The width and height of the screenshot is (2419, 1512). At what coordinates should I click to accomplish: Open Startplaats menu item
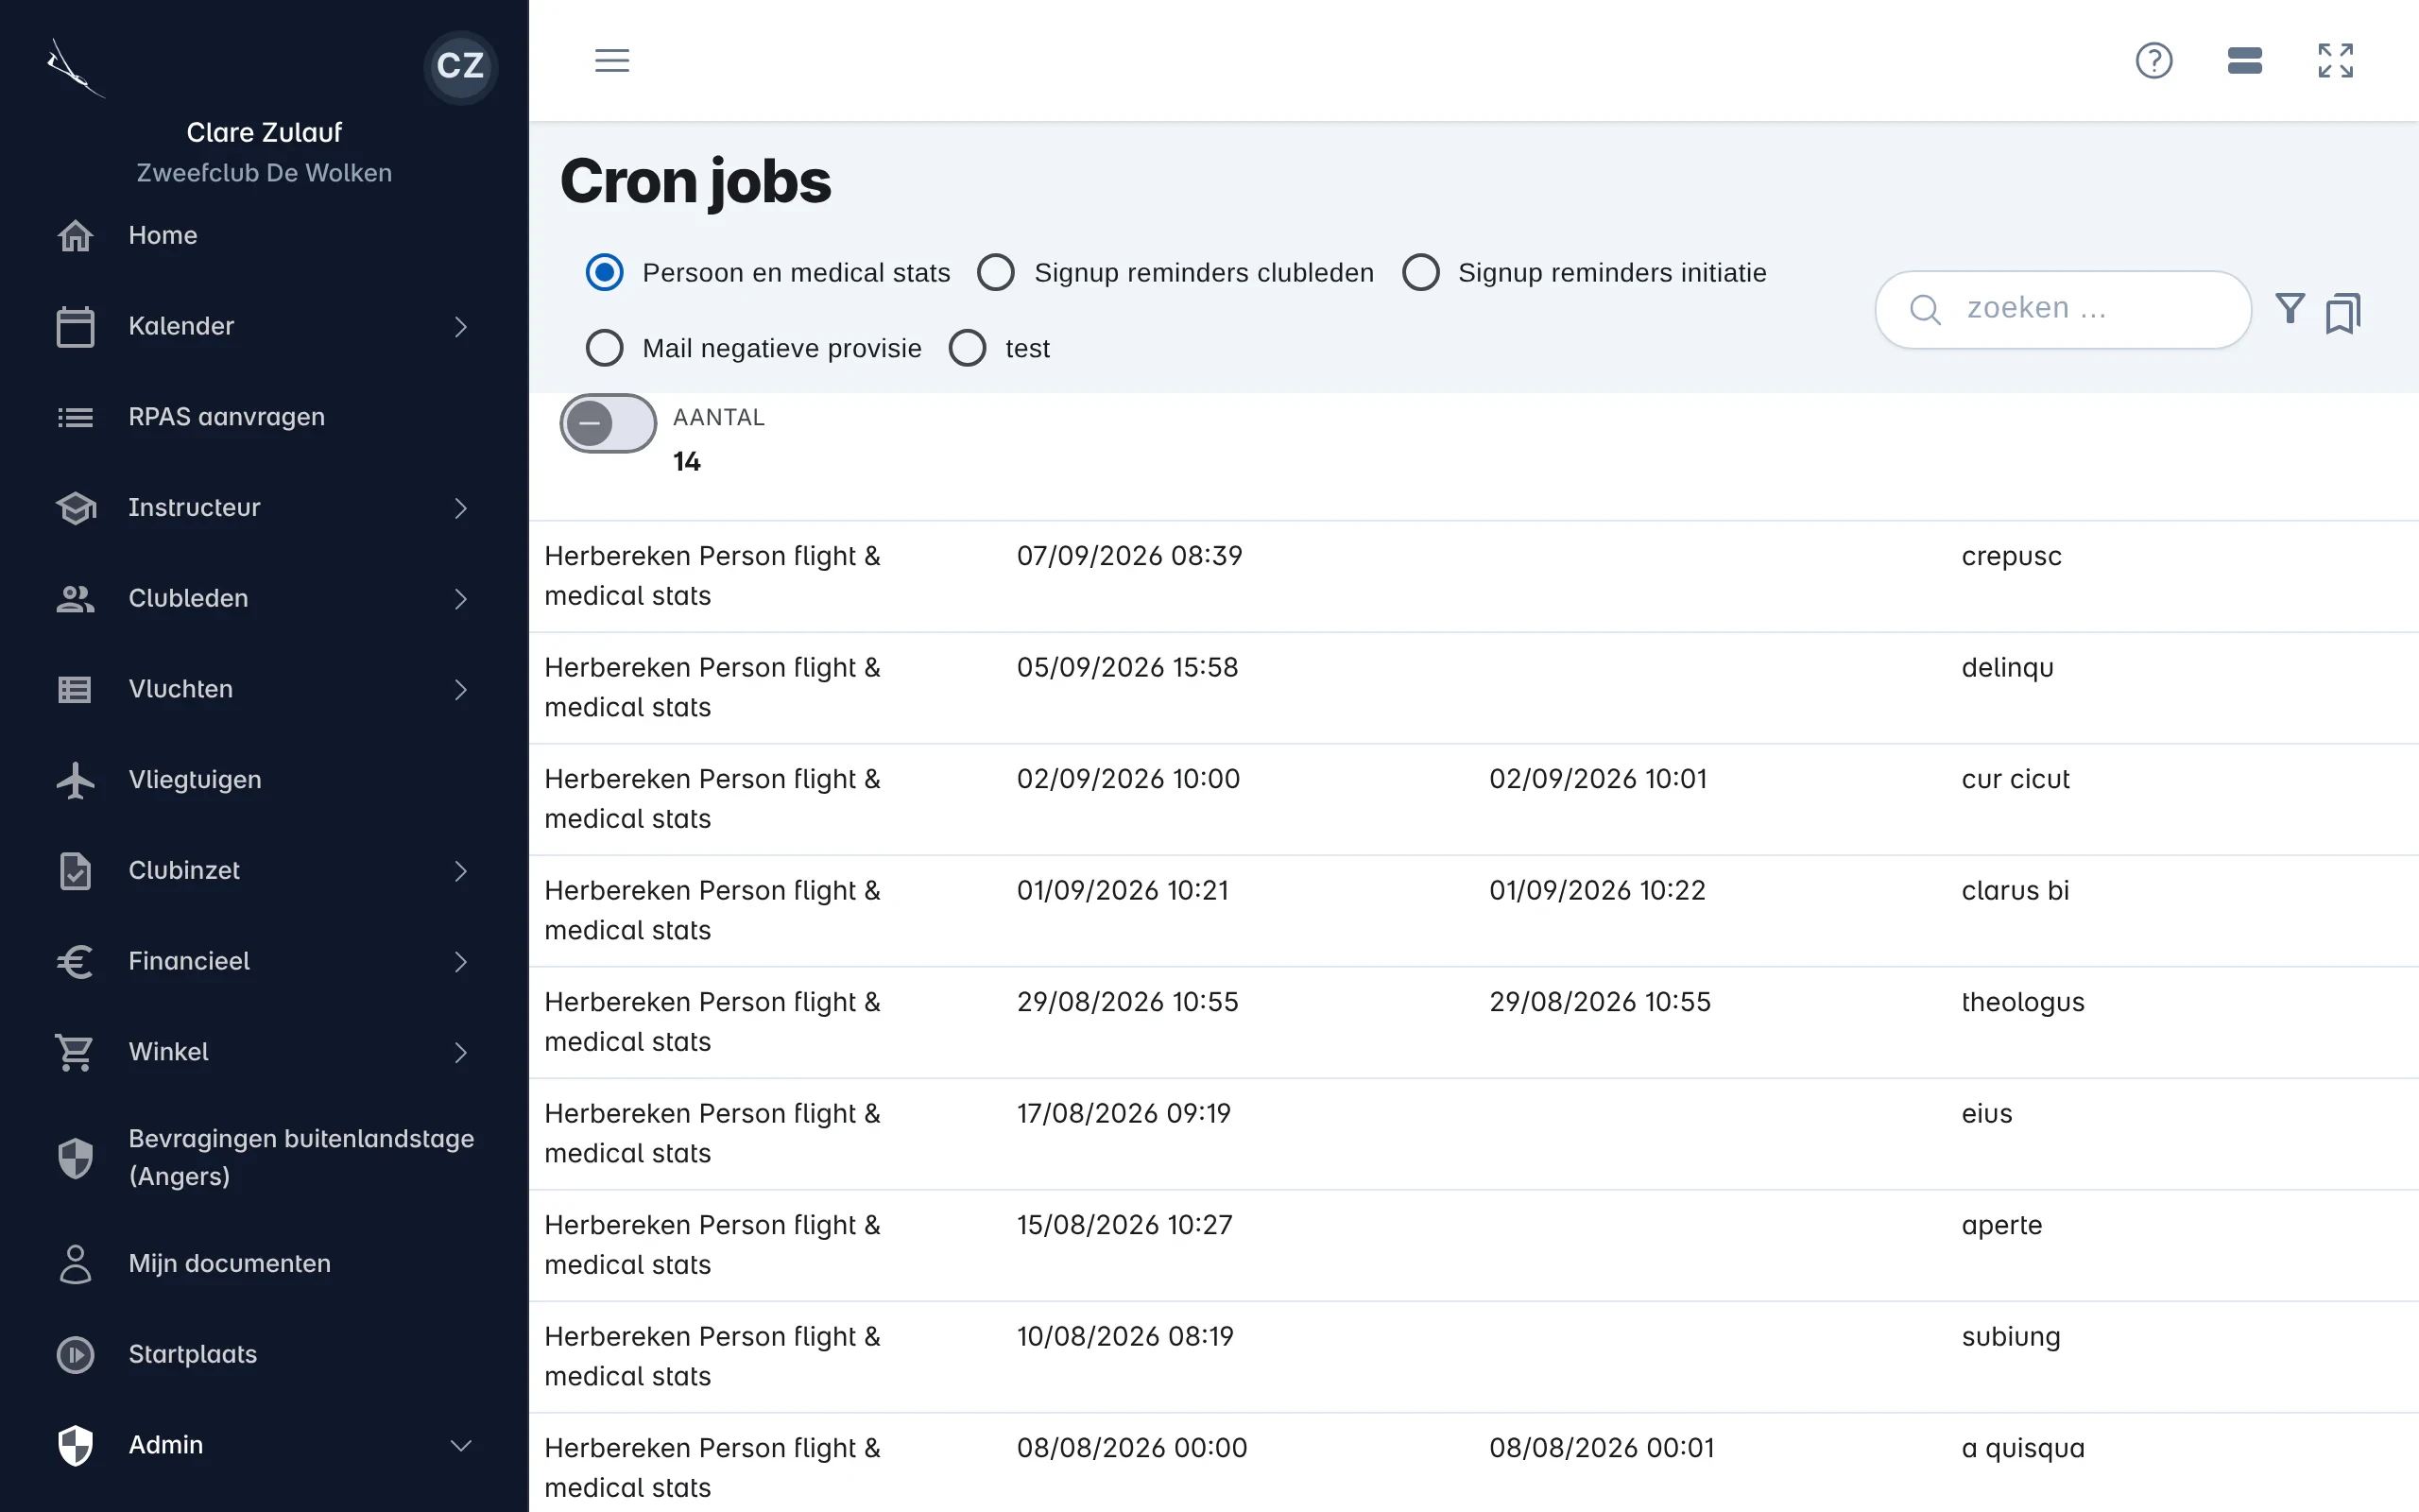click(264, 1355)
